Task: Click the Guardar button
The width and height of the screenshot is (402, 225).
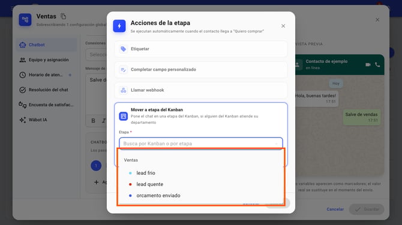Action: [x=367, y=209]
